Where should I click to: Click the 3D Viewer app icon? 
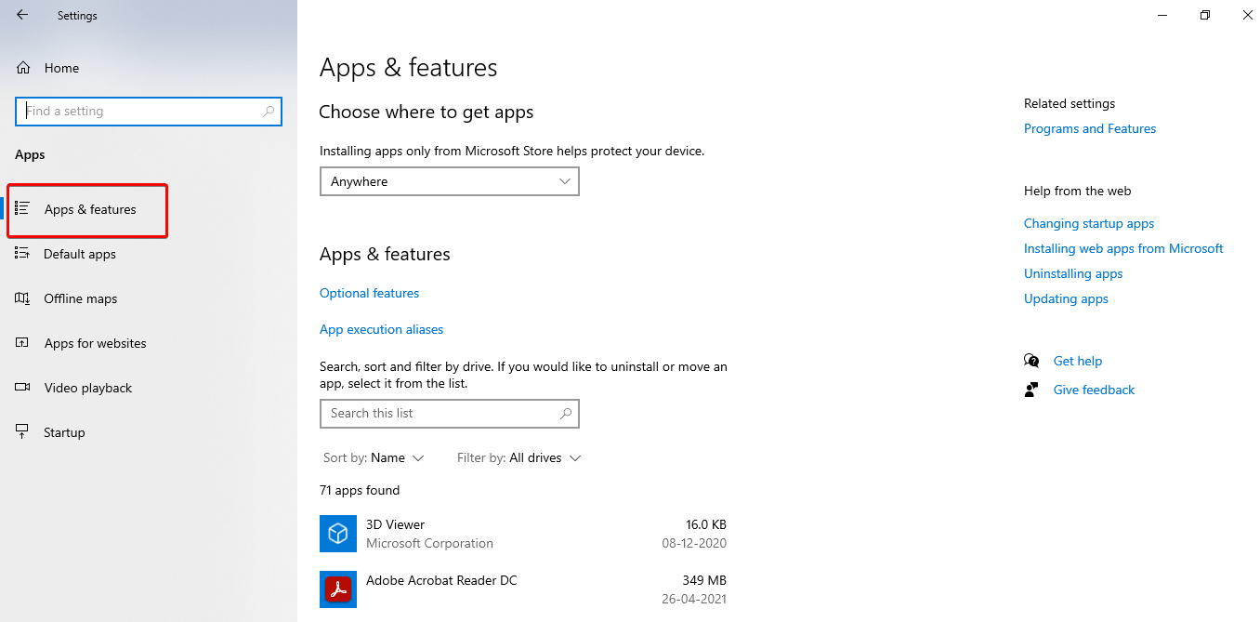[x=337, y=533]
